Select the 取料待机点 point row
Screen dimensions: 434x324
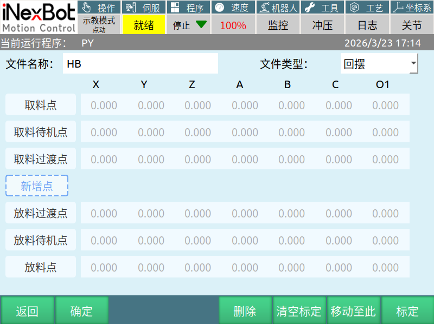pyautogui.click(x=41, y=131)
